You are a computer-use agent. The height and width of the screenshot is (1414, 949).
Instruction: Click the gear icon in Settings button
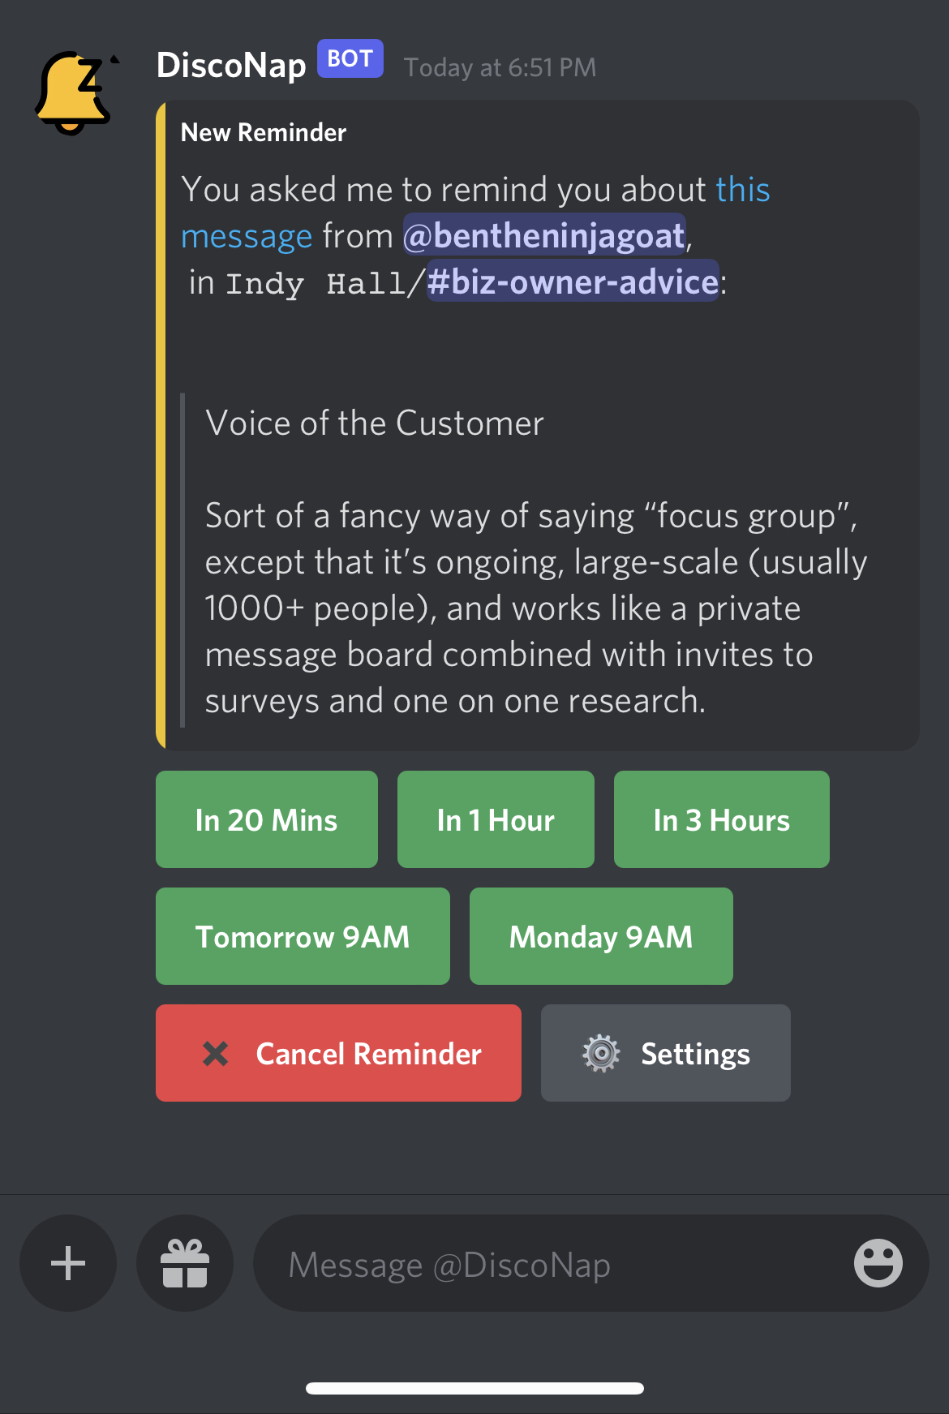click(x=601, y=1054)
